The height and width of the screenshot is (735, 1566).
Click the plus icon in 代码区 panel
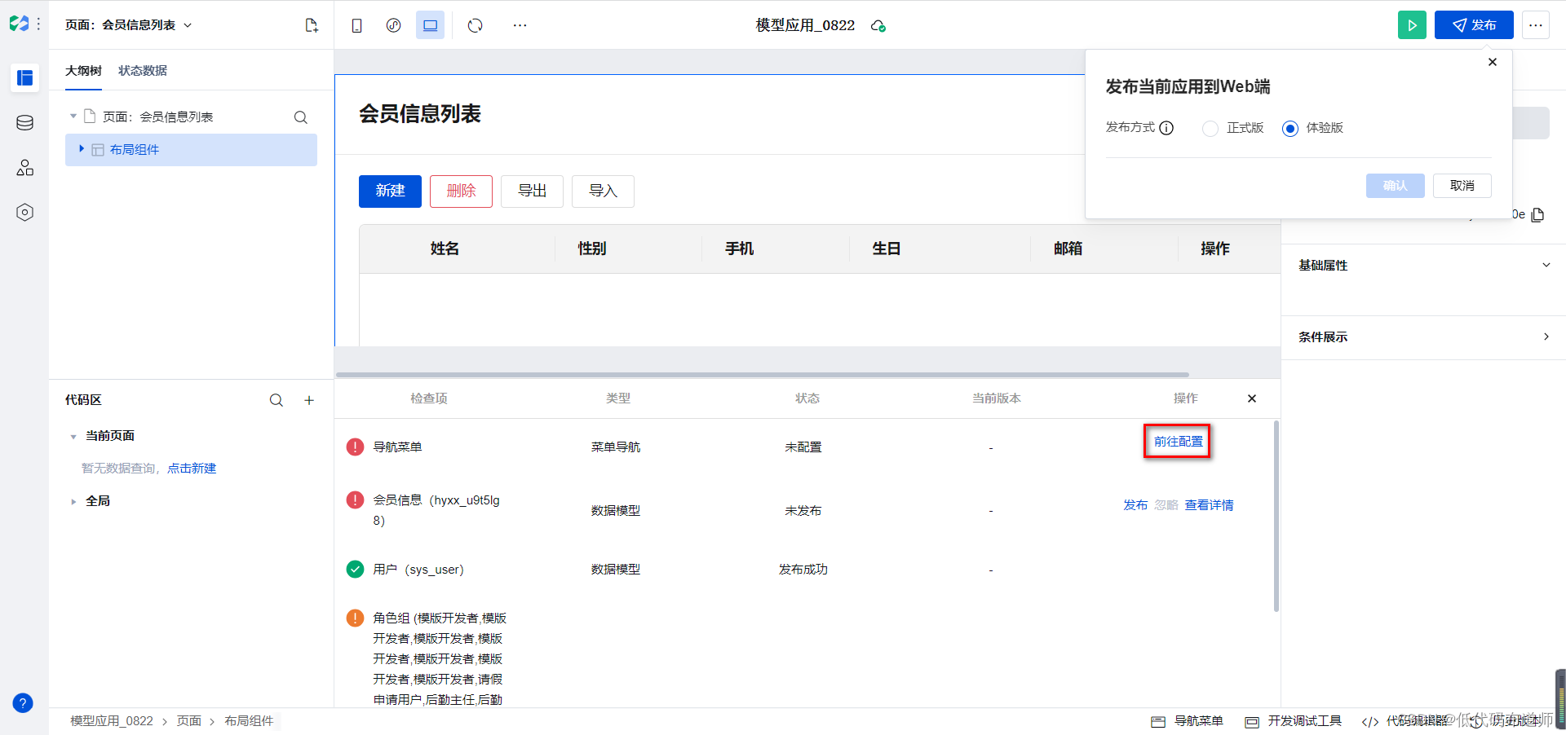pos(309,400)
